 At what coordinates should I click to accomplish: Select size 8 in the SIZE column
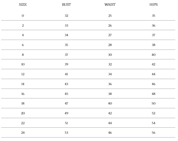tap(23, 55)
